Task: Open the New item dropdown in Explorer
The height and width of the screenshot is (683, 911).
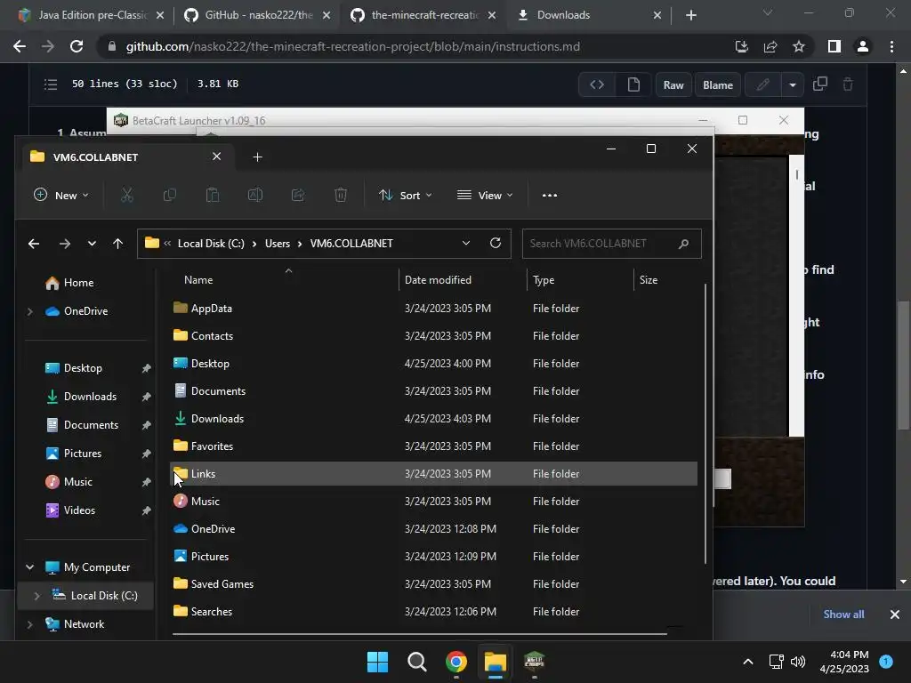Action: click(x=61, y=195)
